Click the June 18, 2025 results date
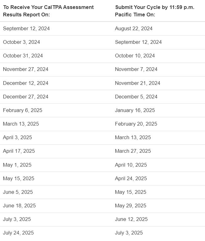Image resolution: width=205 pixels, height=241 pixels. (x=19, y=206)
